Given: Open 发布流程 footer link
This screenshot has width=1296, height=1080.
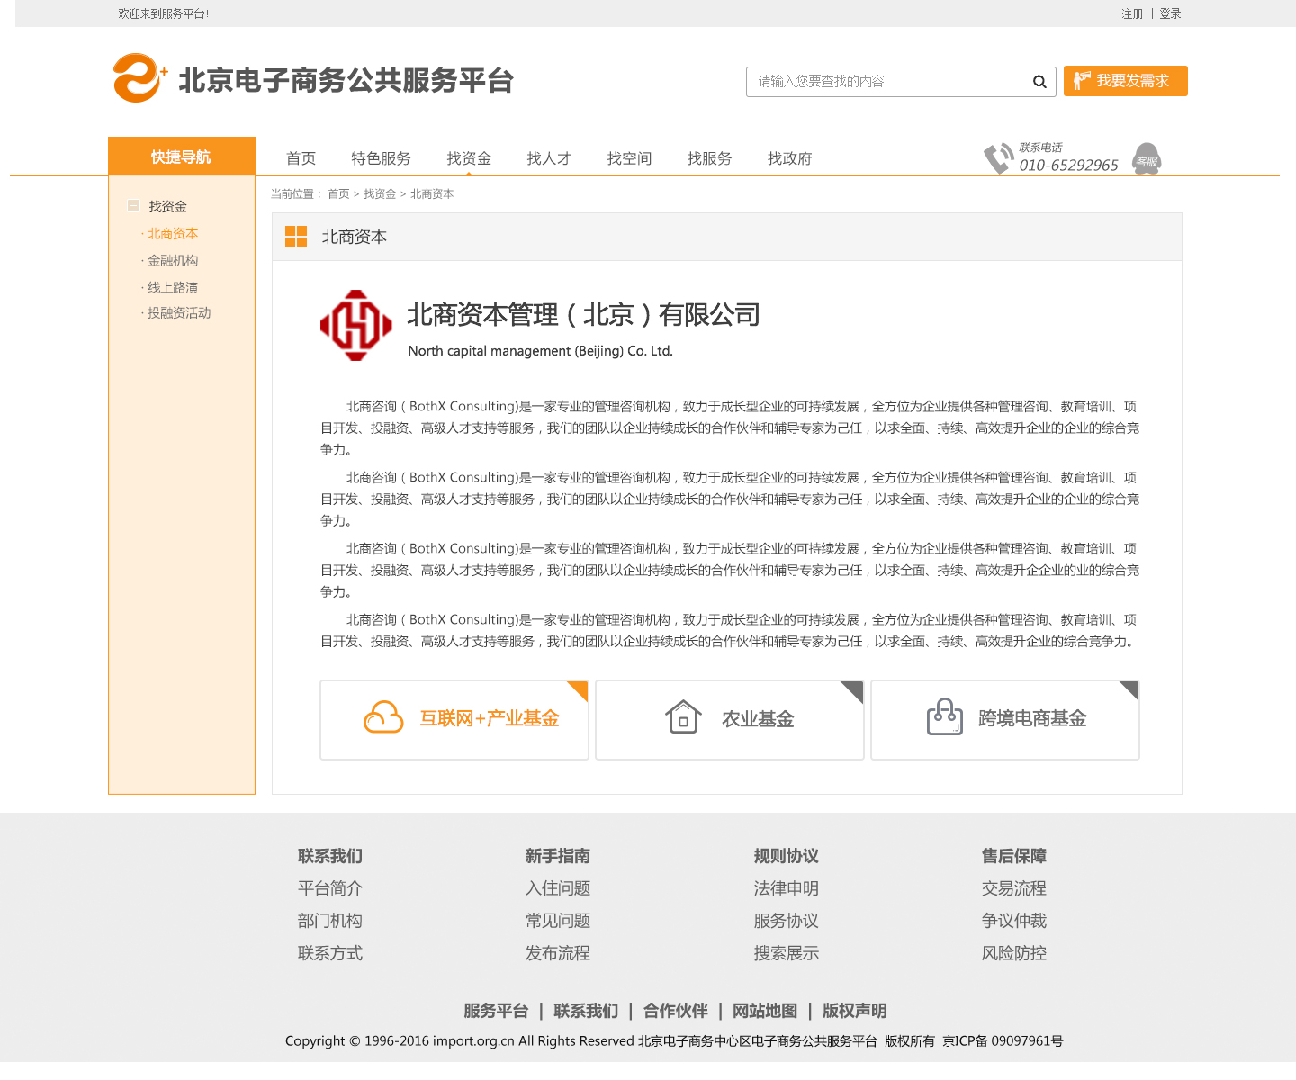Looking at the screenshot, I should pos(558,953).
